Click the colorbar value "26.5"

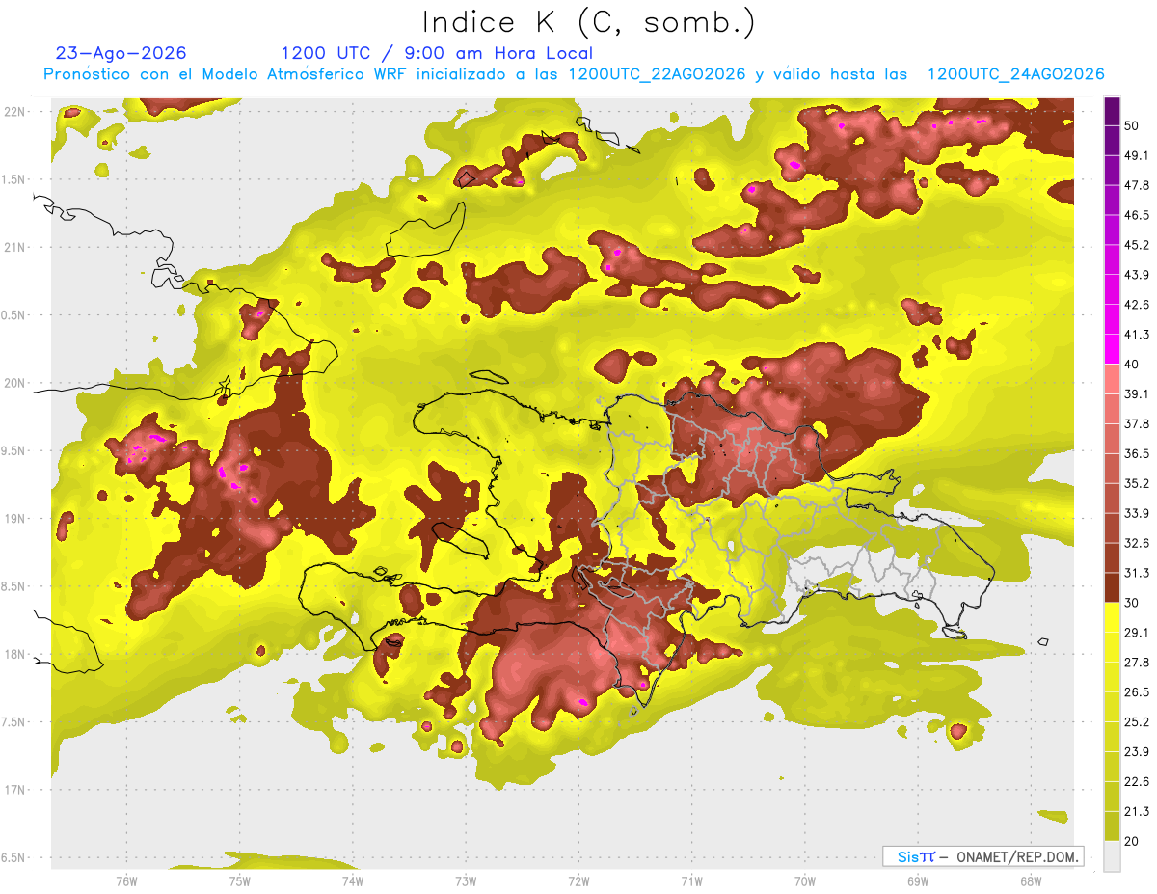1137,691
